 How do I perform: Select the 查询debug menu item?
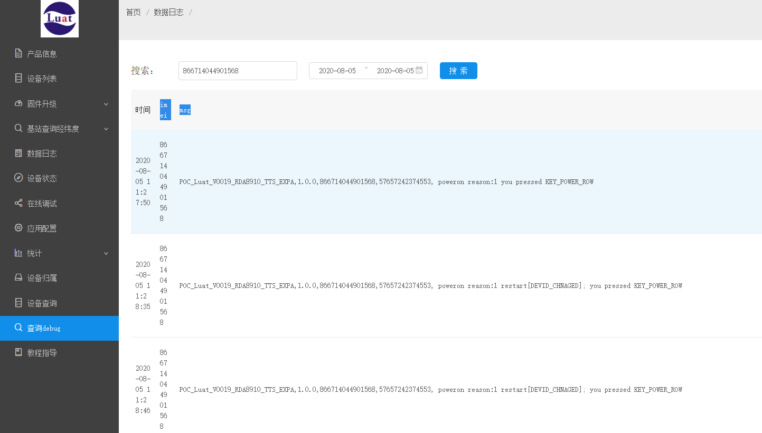click(59, 328)
